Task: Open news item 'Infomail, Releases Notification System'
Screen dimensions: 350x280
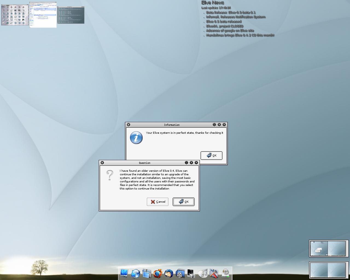Action: pyautogui.click(x=236, y=17)
